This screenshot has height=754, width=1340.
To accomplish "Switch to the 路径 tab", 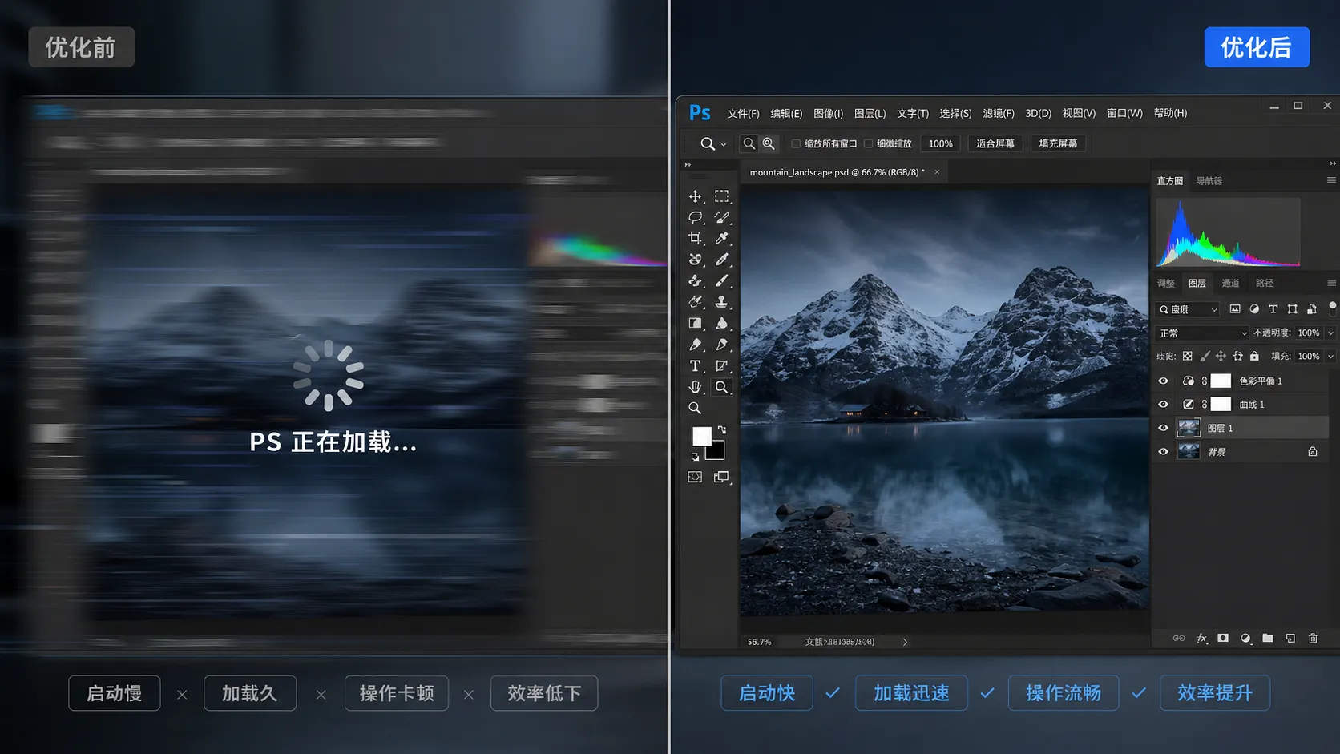I will [x=1265, y=283].
